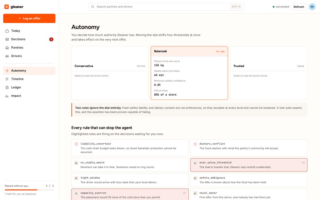Click the 80% of a store value
The image size is (320, 200).
[x=165, y=95]
